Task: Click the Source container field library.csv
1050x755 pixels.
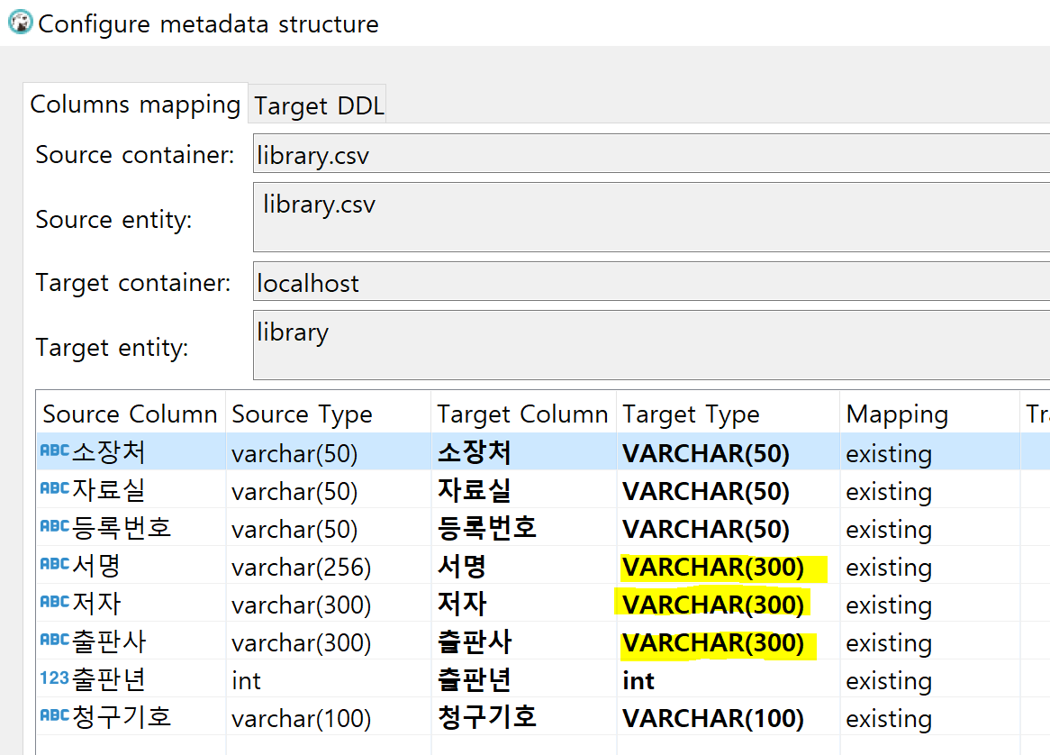Action: click(x=651, y=153)
